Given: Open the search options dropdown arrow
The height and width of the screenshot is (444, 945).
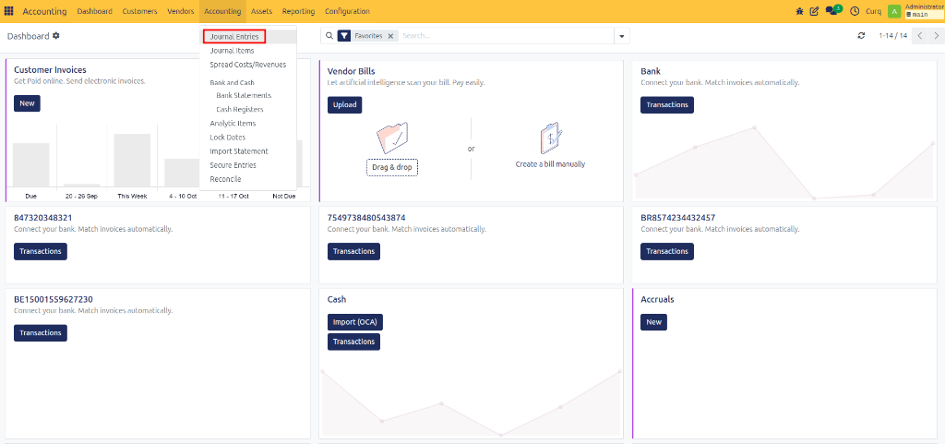Looking at the screenshot, I should coord(622,36).
